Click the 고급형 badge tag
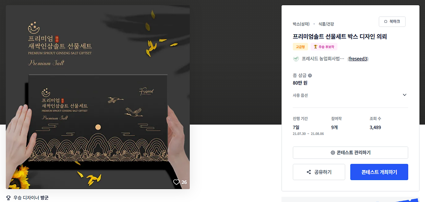Viewport: 425px width, 202px height. 300,47
